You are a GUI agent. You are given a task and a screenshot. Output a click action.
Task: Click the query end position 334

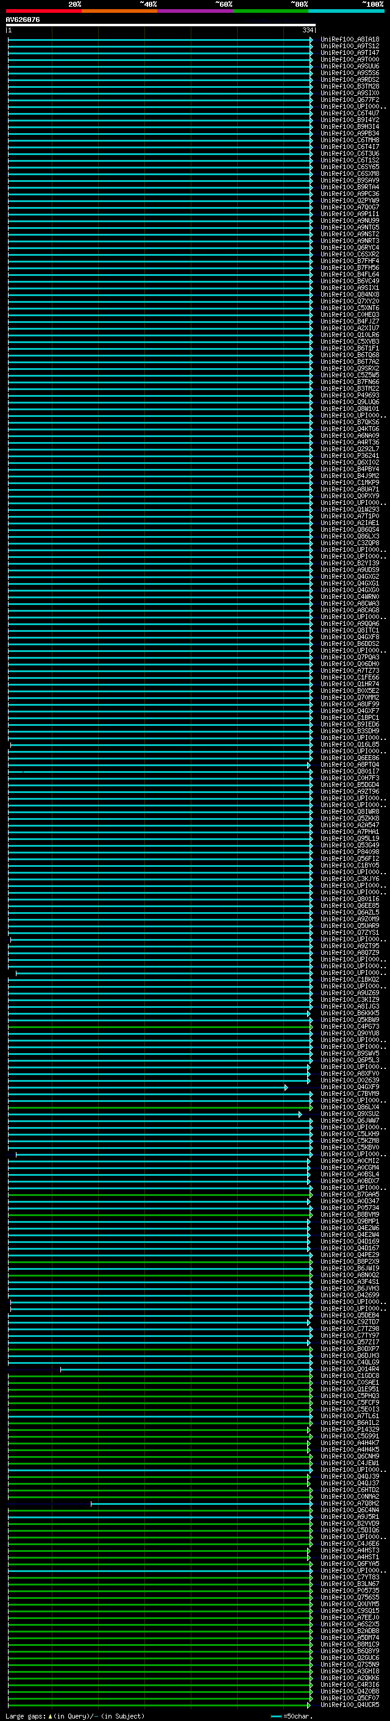pos(307,30)
